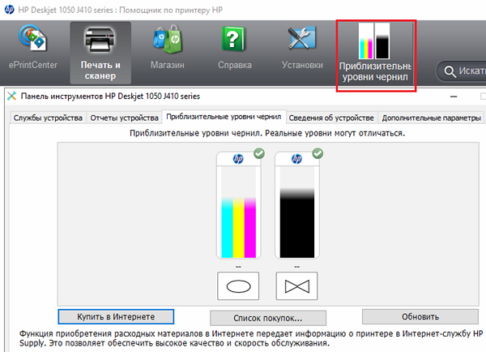Go to the Дополнительные параметры tab
This screenshot has height=352, width=486.
(x=430, y=118)
